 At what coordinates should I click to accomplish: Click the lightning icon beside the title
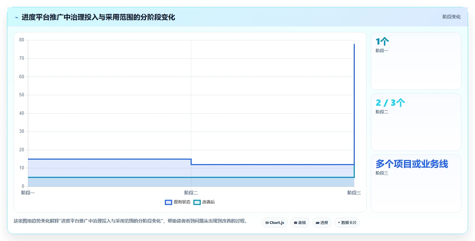tap(16, 17)
